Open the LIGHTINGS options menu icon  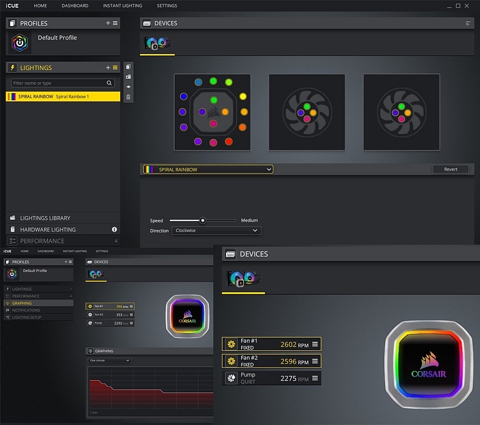coord(115,67)
